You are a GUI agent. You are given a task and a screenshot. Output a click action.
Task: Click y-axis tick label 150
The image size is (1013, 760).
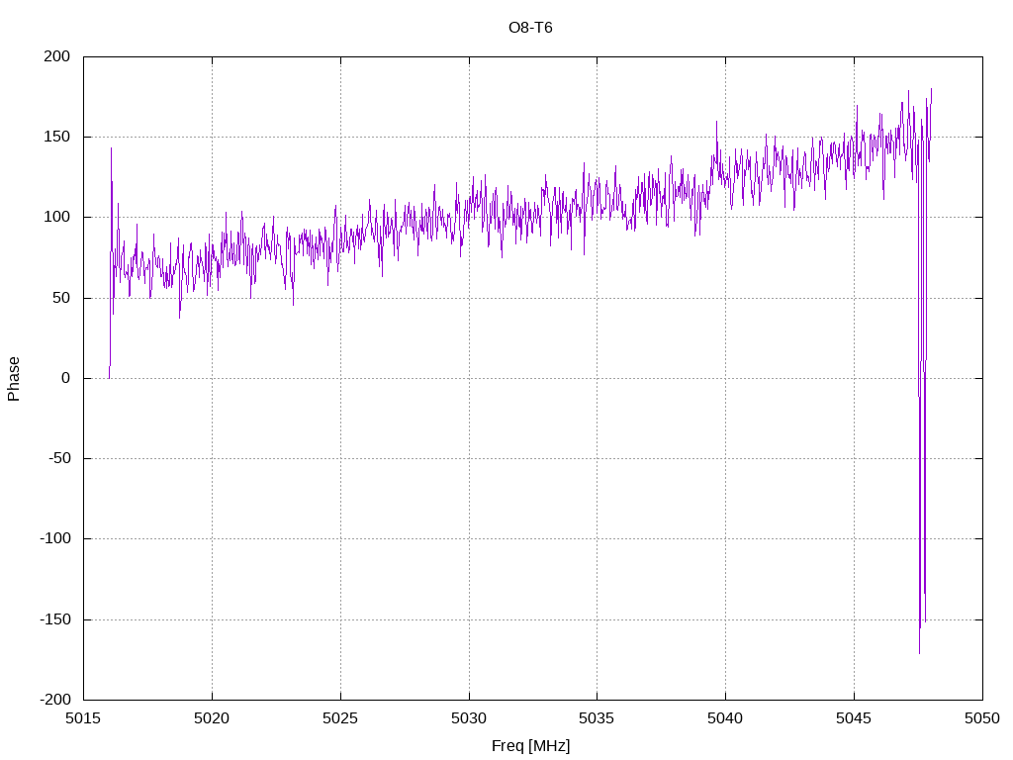[56, 137]
